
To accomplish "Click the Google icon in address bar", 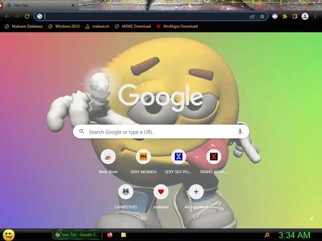I will pyautogui.click(x=40, y=16).
